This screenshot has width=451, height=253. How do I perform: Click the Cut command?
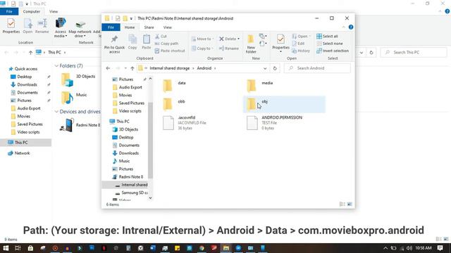click(x=161, y=37)
